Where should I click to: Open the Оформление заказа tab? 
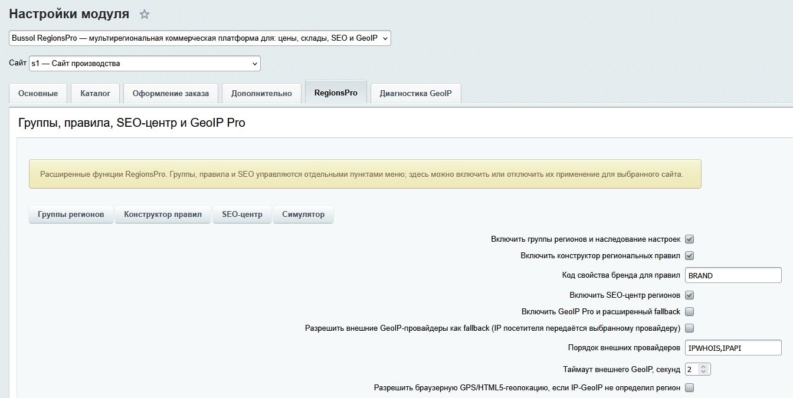171,93
